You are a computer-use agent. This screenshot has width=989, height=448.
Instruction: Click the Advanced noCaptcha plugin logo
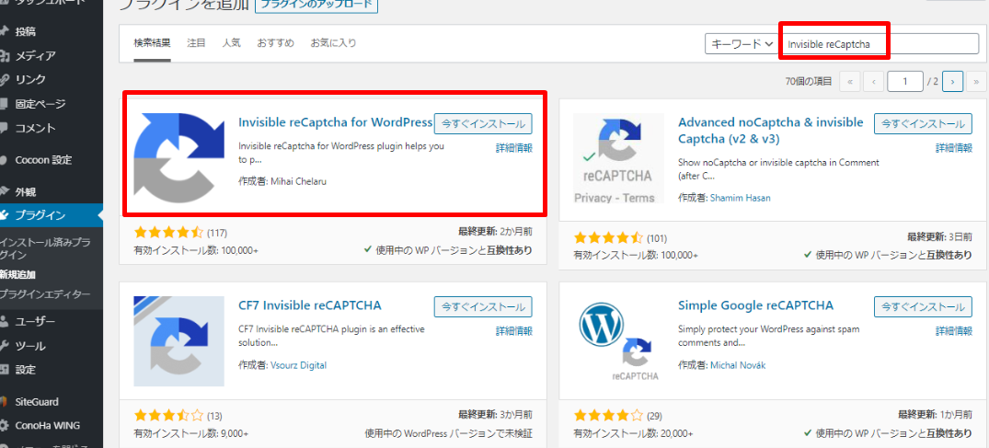(x=618, y=158)
